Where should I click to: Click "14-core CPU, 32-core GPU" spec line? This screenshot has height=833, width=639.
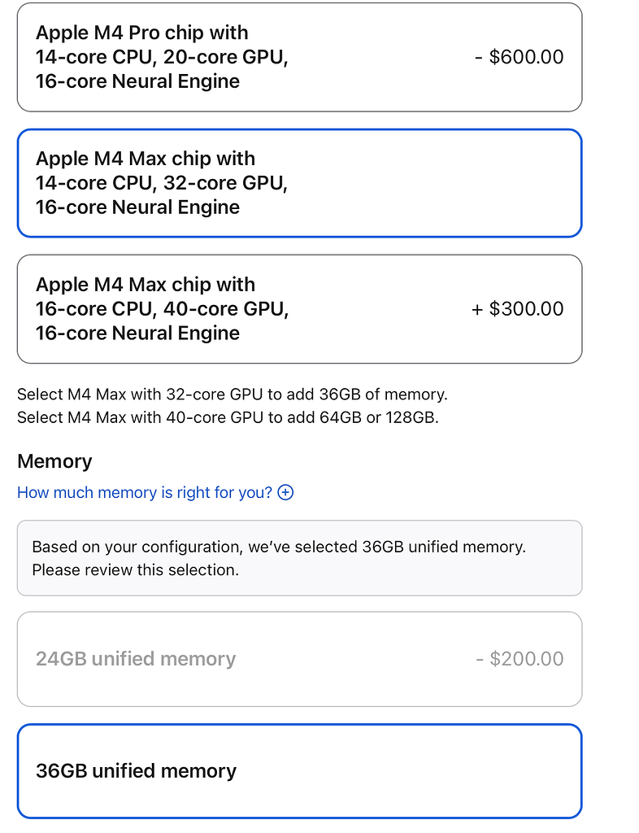[x=162, y=183]
